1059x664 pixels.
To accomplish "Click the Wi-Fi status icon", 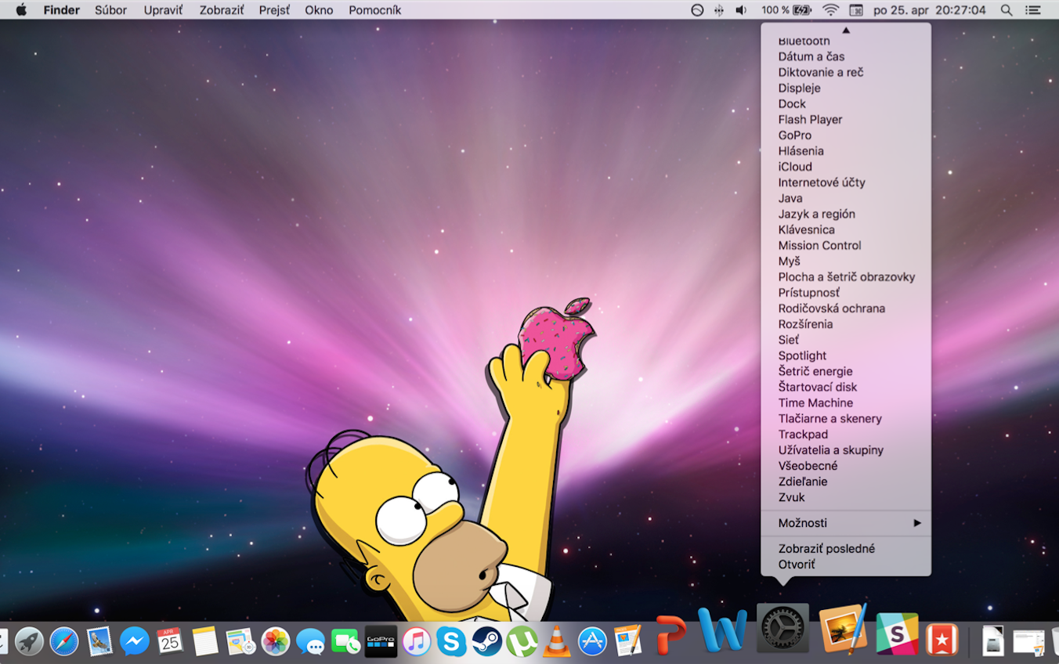I will click(x=830, y=10).
